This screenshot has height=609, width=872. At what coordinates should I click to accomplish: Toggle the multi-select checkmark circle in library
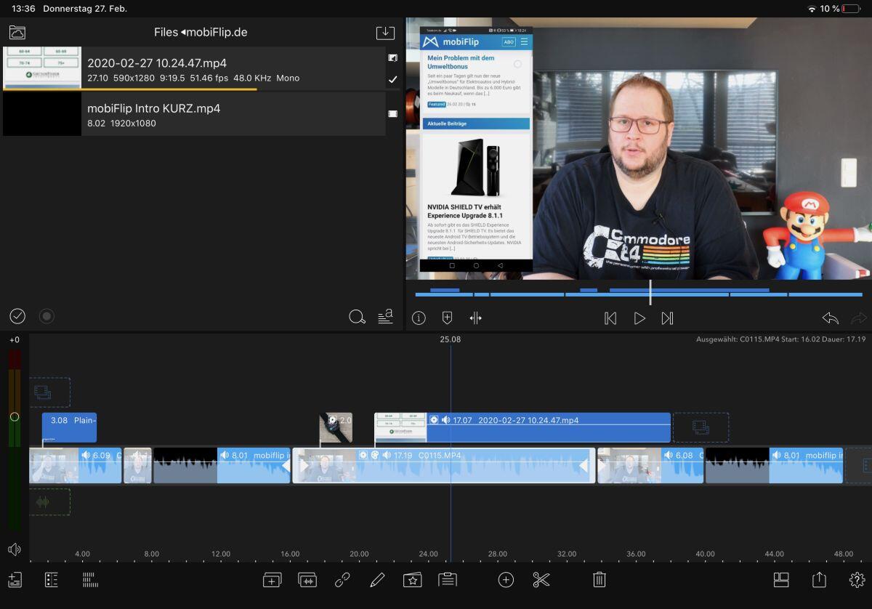click(17, 316)
